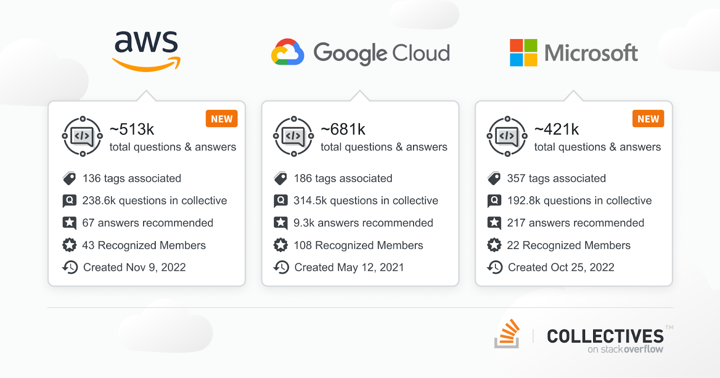Image resolution: width=720 pixels, height=378 pixels.
Task: Click badge icon beside 22 Recognized Members
Action: (494, 245)
